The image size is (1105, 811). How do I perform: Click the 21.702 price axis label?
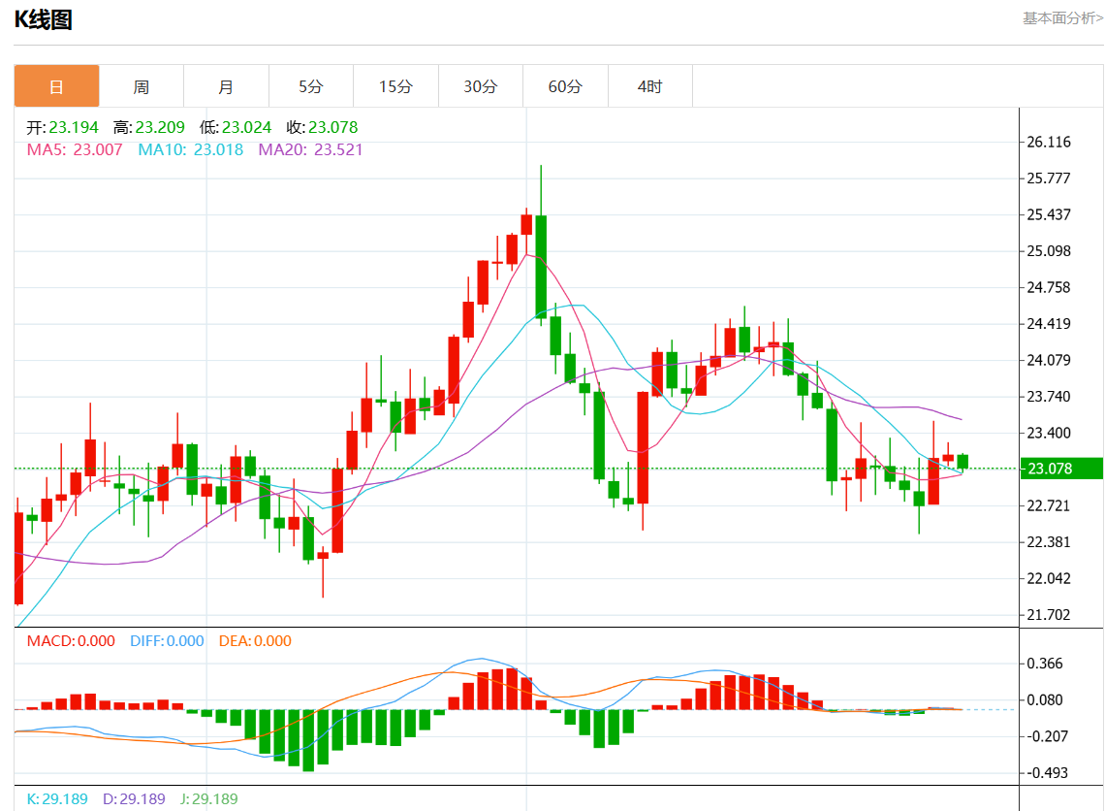coord(1049,615)
